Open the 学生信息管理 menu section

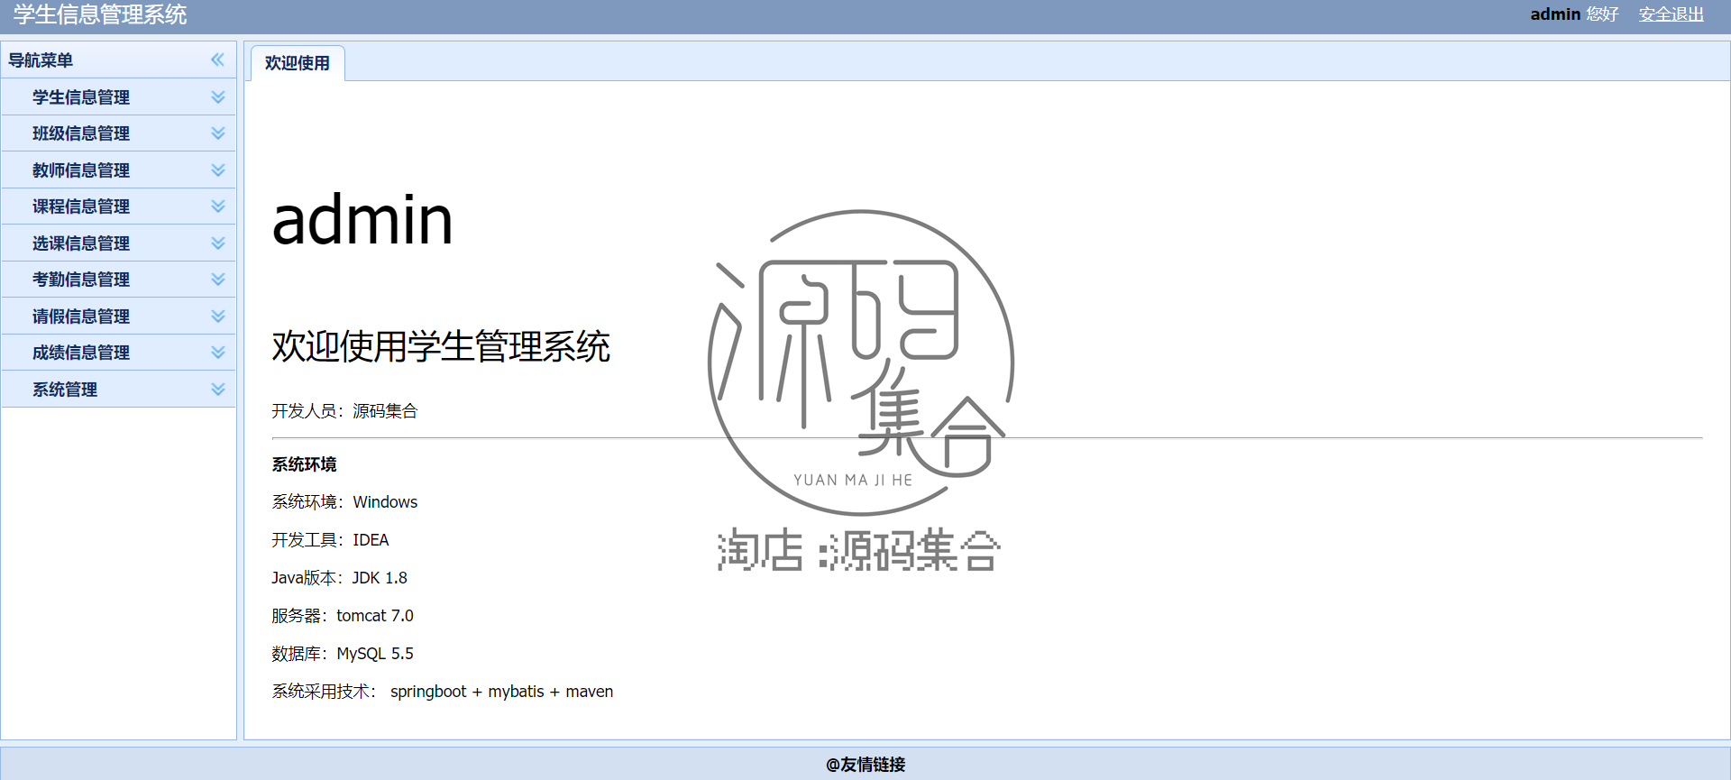[119, 96]
